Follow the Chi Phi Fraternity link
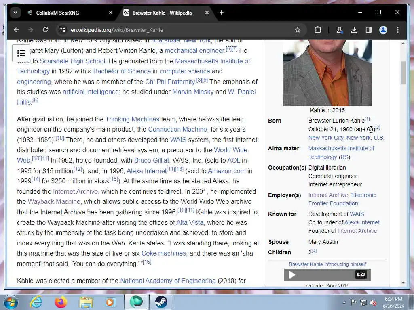The height and width of the screenshot is (310, 414). pos(170,82)
